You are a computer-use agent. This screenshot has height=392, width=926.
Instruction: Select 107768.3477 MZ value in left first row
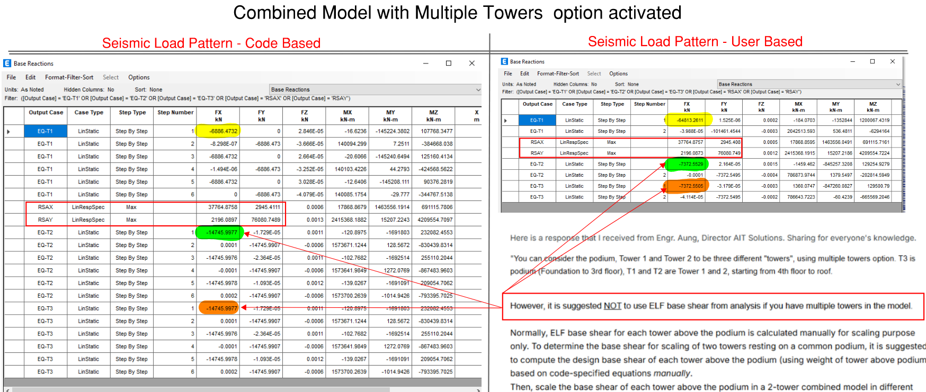tap(434, 131)
